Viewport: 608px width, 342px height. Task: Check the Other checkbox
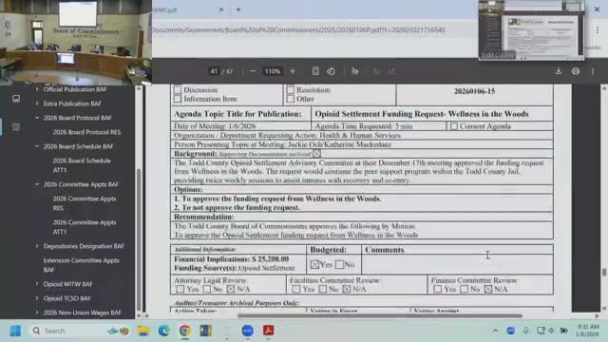coord(291,99)
